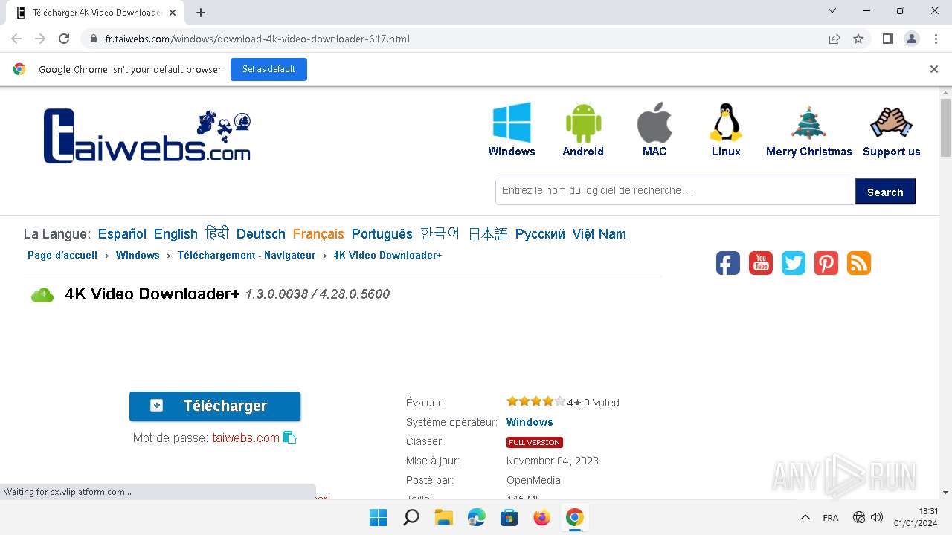Open 4K Video Downloader+ breadcrumb link
This screenshot has width=952, height=535.
pos(387,255)
